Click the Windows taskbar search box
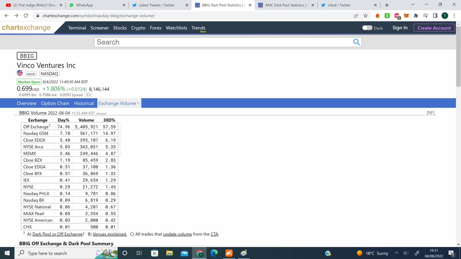 [54, 253]
